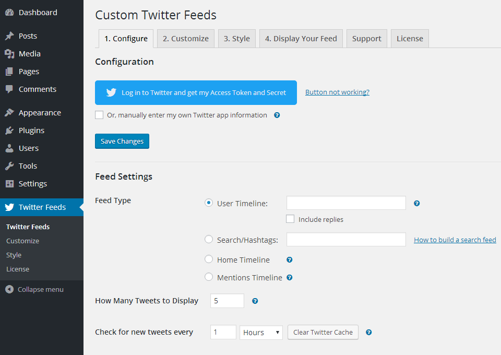Viewport: 501px width, 355px height.
Task: Click help icon next to Clear Twitter Cache
Action: (x=369, y=332)
